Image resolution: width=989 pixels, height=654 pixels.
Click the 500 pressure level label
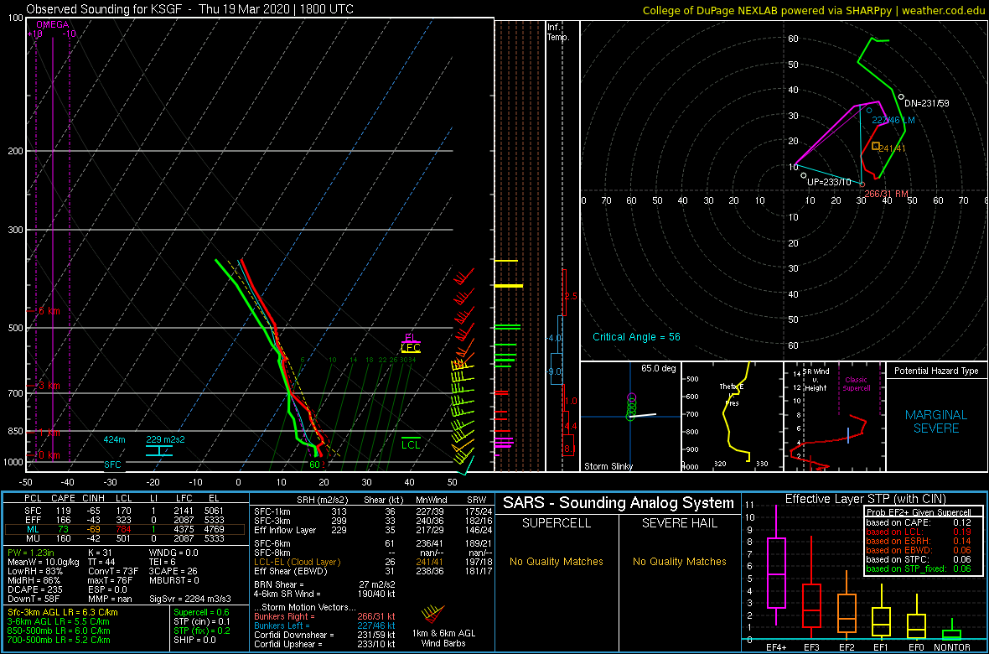pos(17,328)
